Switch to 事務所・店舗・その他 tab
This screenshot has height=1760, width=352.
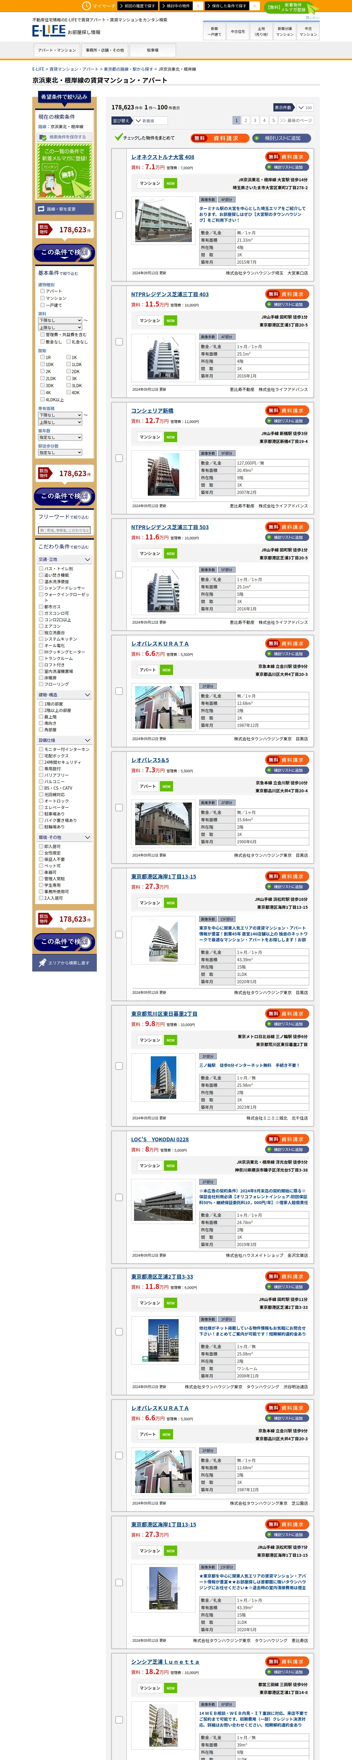coord(105,50)
